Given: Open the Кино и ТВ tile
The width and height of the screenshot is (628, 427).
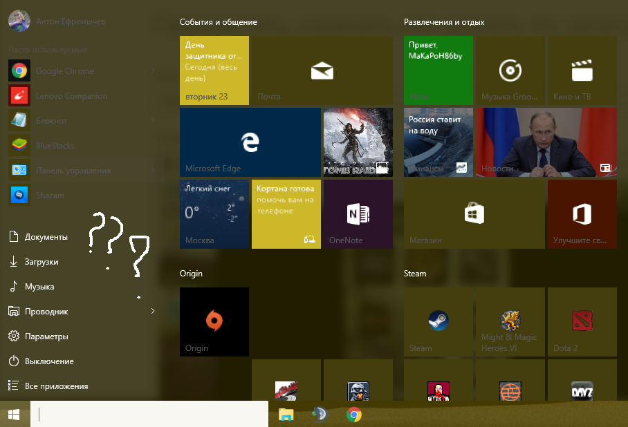Looking at the screenshot, I should tap(582, 70).
